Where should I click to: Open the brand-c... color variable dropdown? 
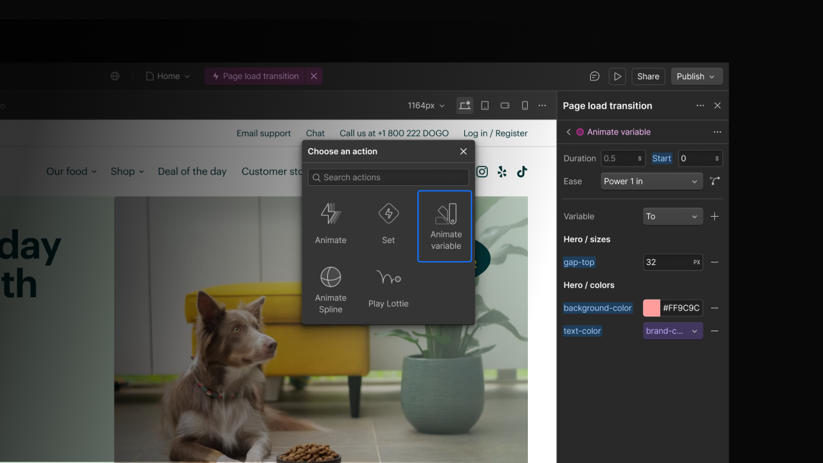coord(673,331)
